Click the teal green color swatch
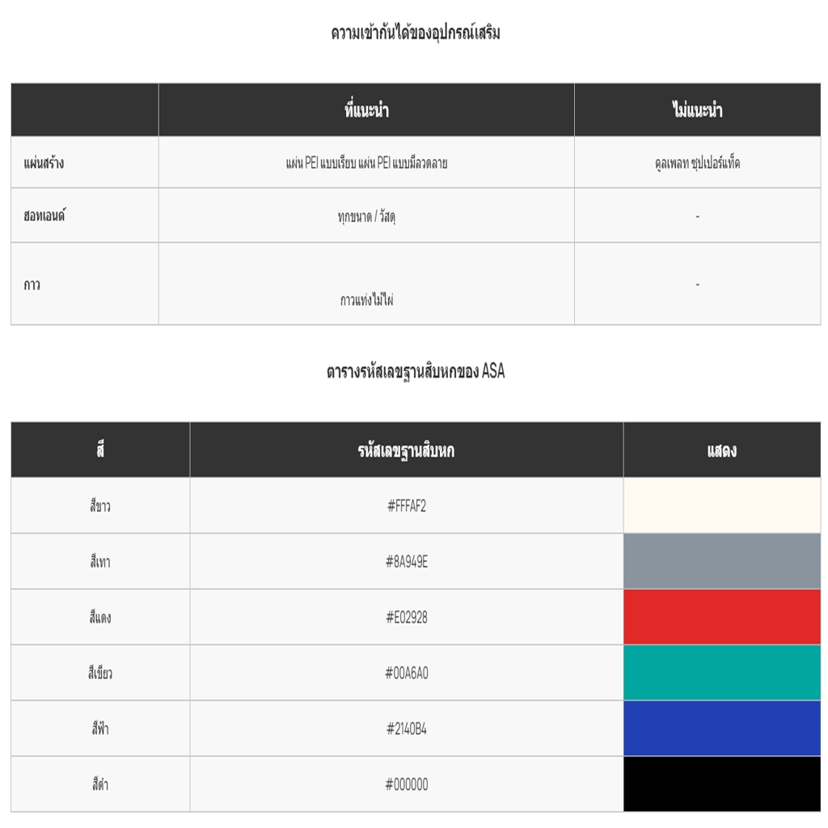 tap(721, 673)
